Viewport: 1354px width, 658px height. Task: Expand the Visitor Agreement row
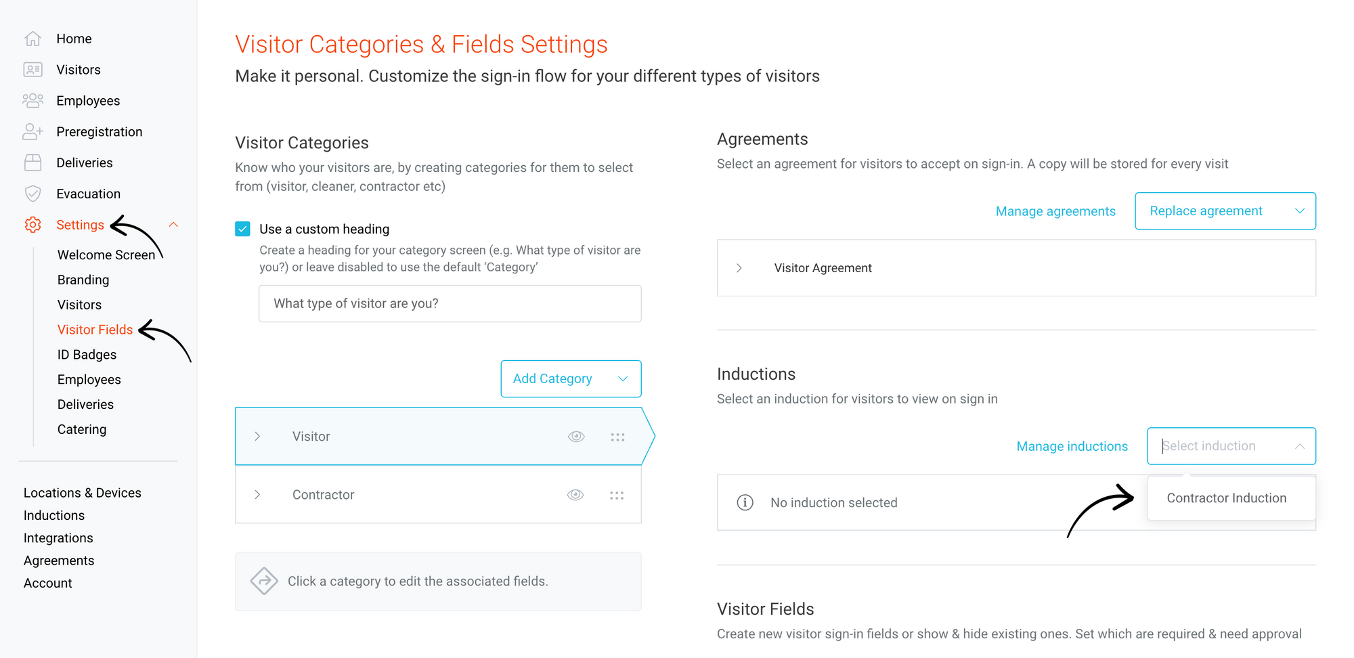[739, 268]
